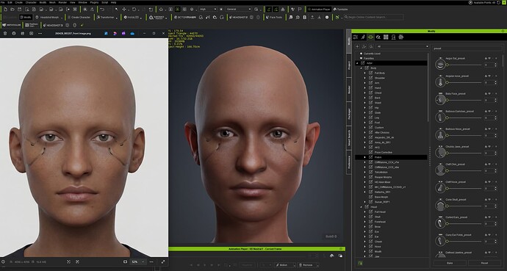Toggle the Full Body checkbox
The image size is (507, 271).
[370, 73]
